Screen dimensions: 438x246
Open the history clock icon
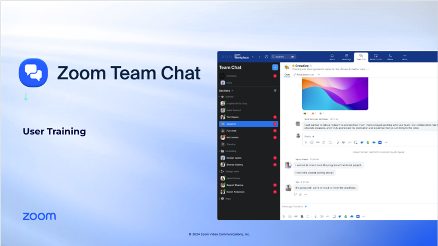point(267,57)
